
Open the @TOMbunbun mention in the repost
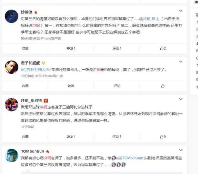pos(131,158)
